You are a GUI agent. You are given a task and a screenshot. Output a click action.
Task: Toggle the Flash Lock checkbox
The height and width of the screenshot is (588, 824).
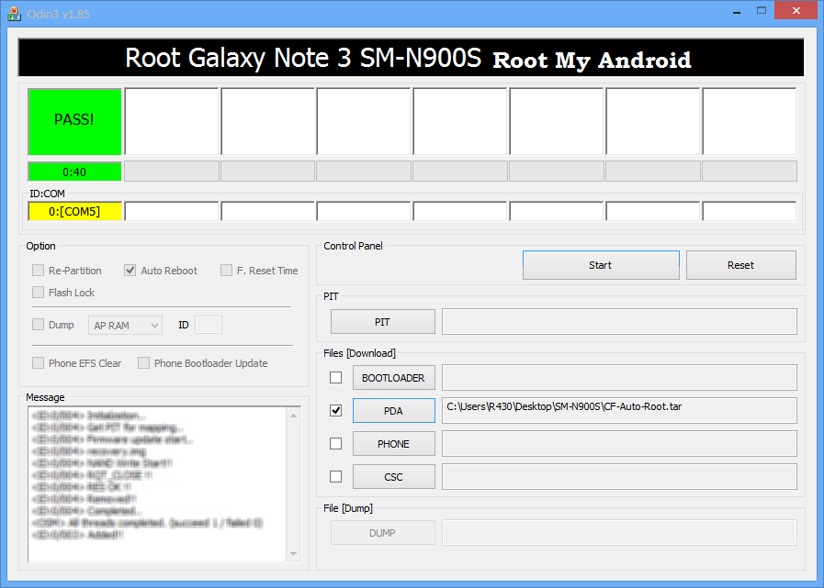point(38,293)
